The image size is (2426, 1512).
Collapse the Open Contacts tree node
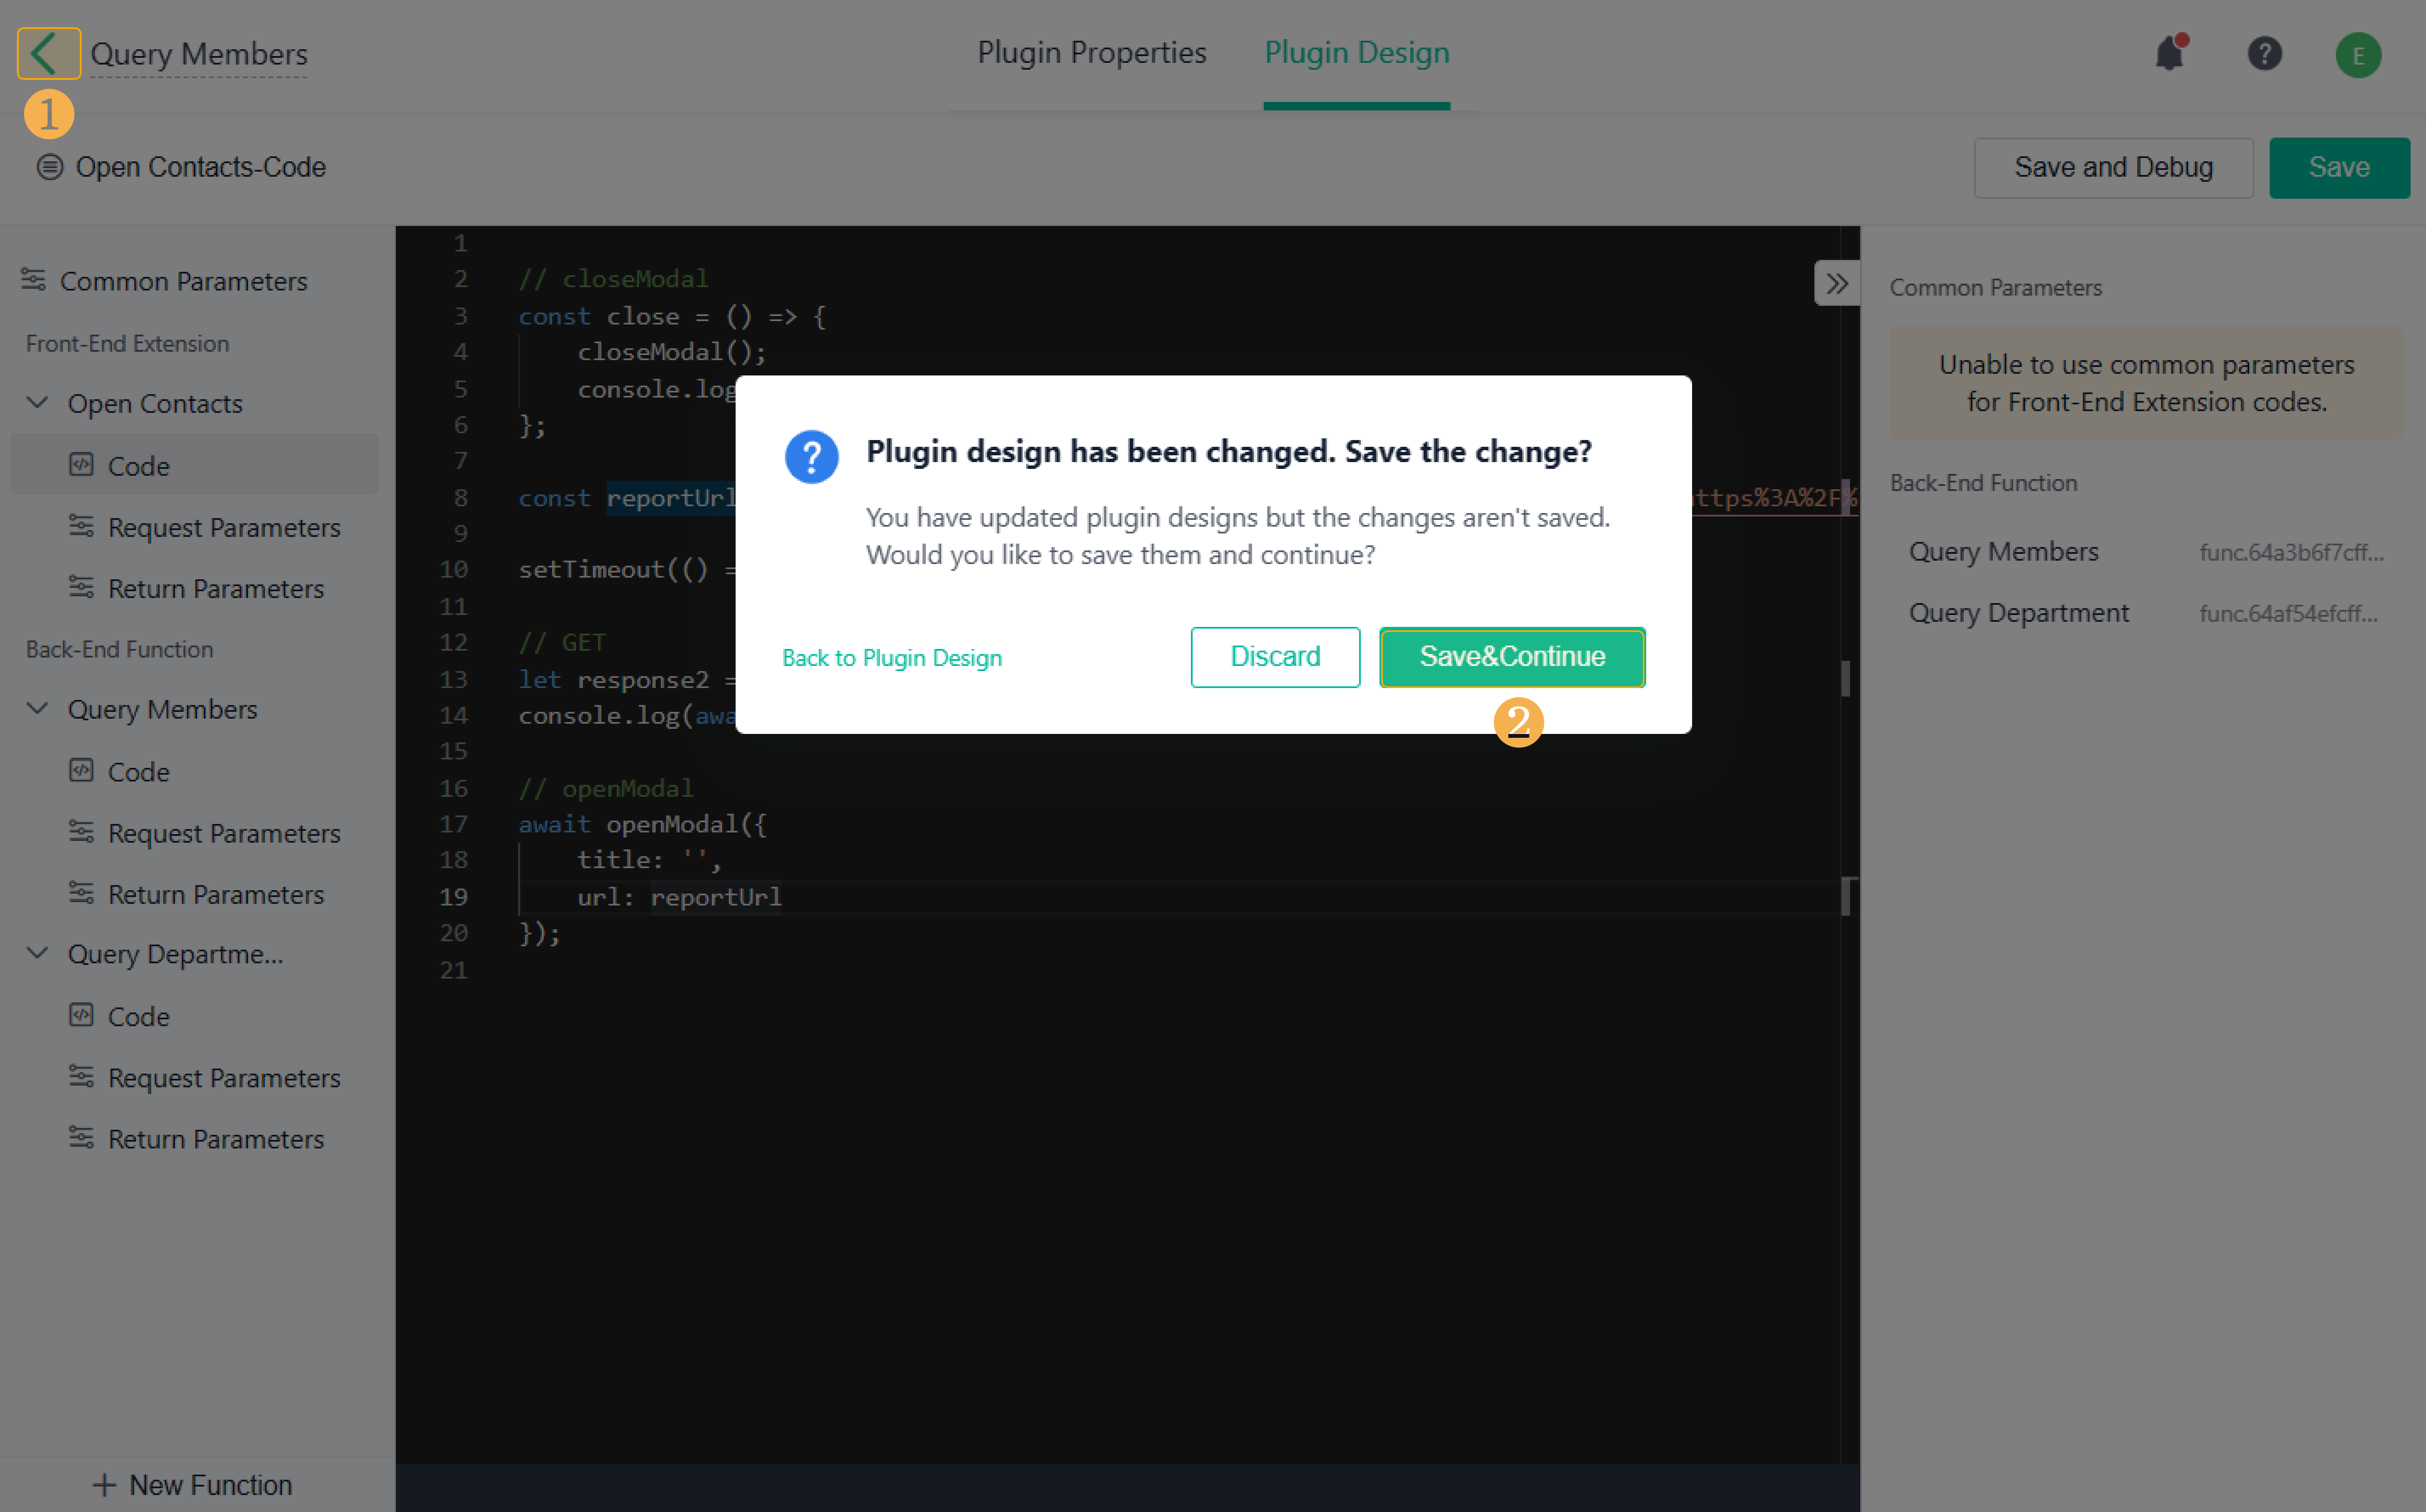[38, 403]
